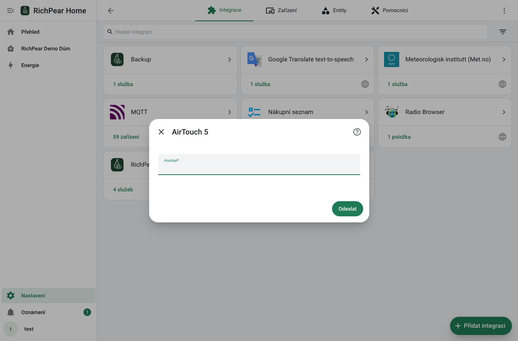Screen dimensions: 518x341
Task: Click the AirTouch 5 dialog title
Action: coord(190,132)
